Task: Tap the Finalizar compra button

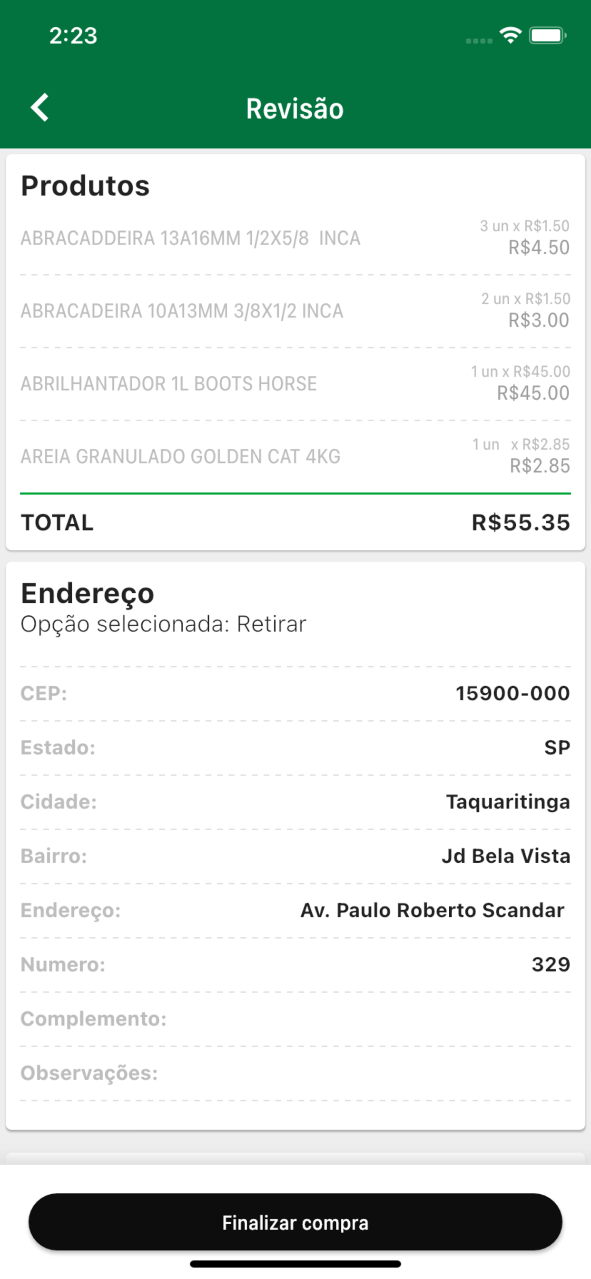Action: click(x=295, y=1222)
